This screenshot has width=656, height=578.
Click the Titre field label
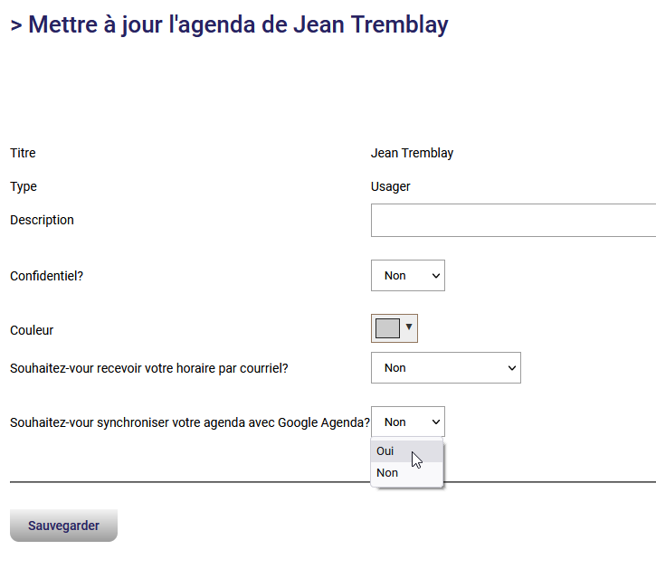24,154
